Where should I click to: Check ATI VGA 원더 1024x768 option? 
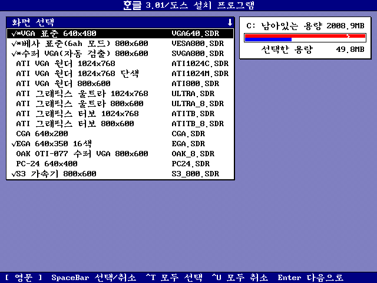pyautogui.click(x=120, y=64)
